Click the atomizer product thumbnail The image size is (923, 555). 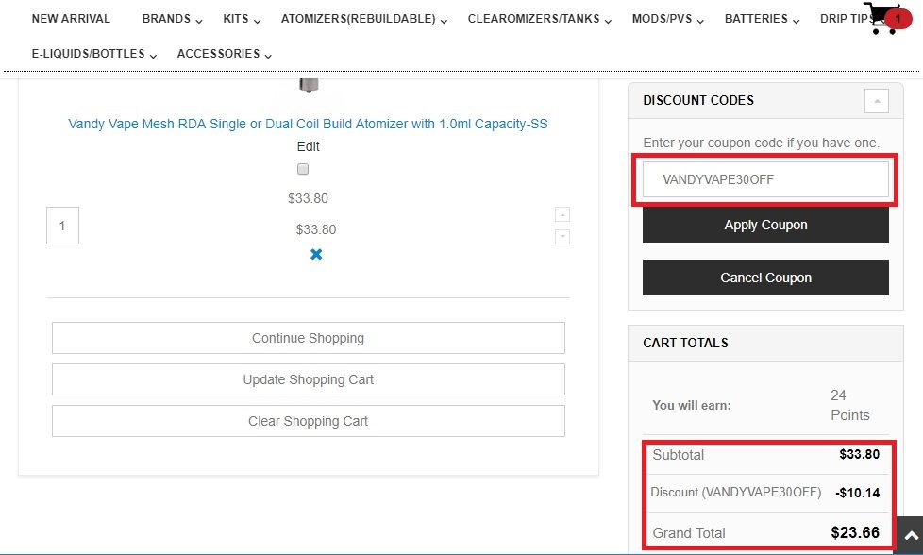click(x=309, y=86)
